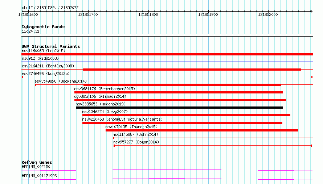323x184 pixels.
Task: Click the esv3681176 red variant bar
Action: coord(179,92)
